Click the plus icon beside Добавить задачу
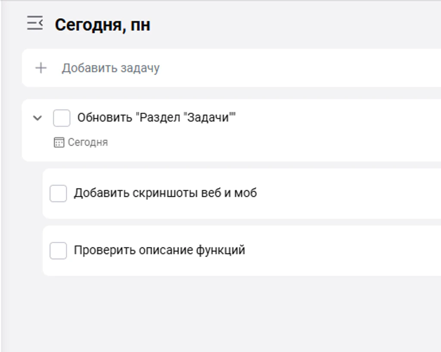The image size is (441, 352). click(41, 68)
